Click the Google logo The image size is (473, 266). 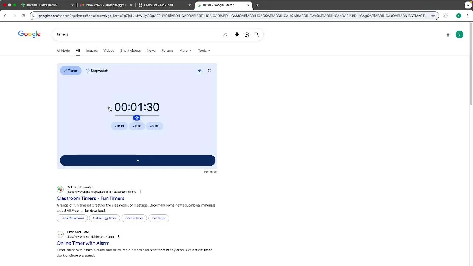[29, 34]
